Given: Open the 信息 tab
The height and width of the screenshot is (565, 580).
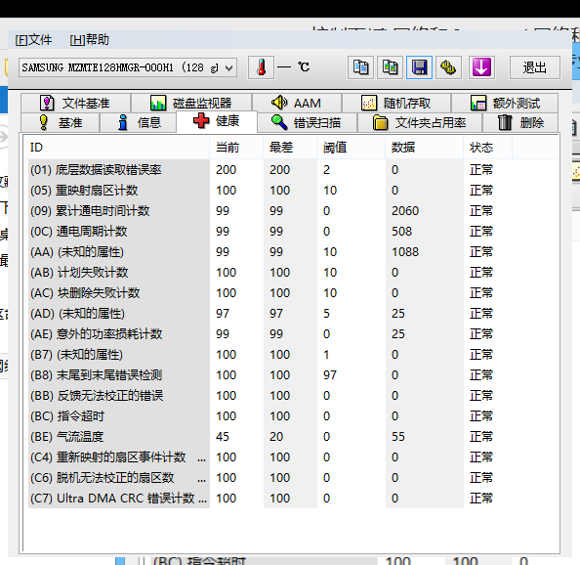Looking at the screenshot, I should [x=138, y=122].
